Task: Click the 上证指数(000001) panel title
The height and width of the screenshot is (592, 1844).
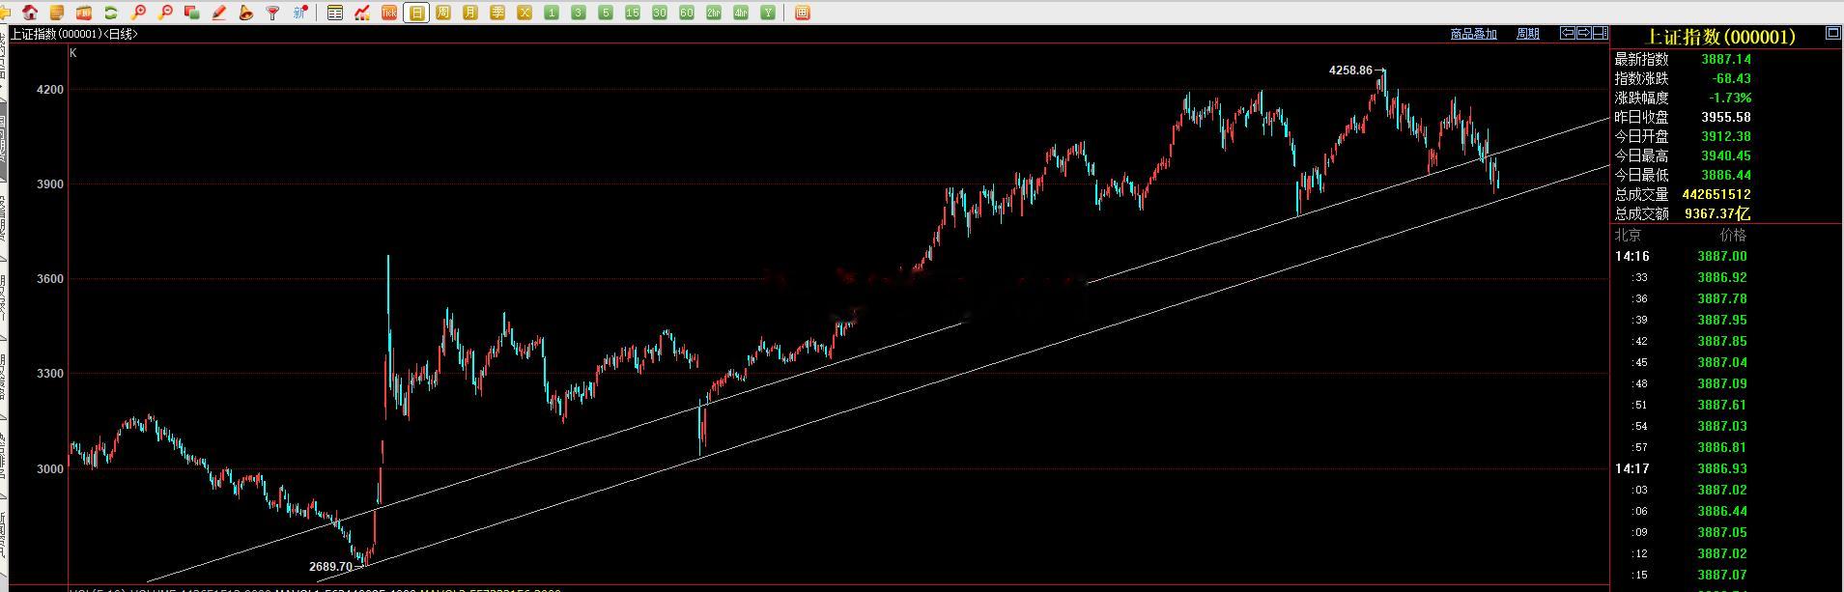Action: coord(1719,37)
